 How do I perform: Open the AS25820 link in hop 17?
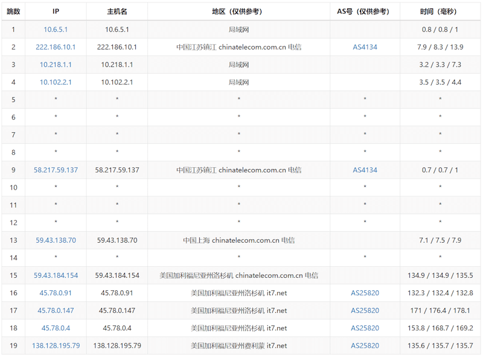pos(365,311)
